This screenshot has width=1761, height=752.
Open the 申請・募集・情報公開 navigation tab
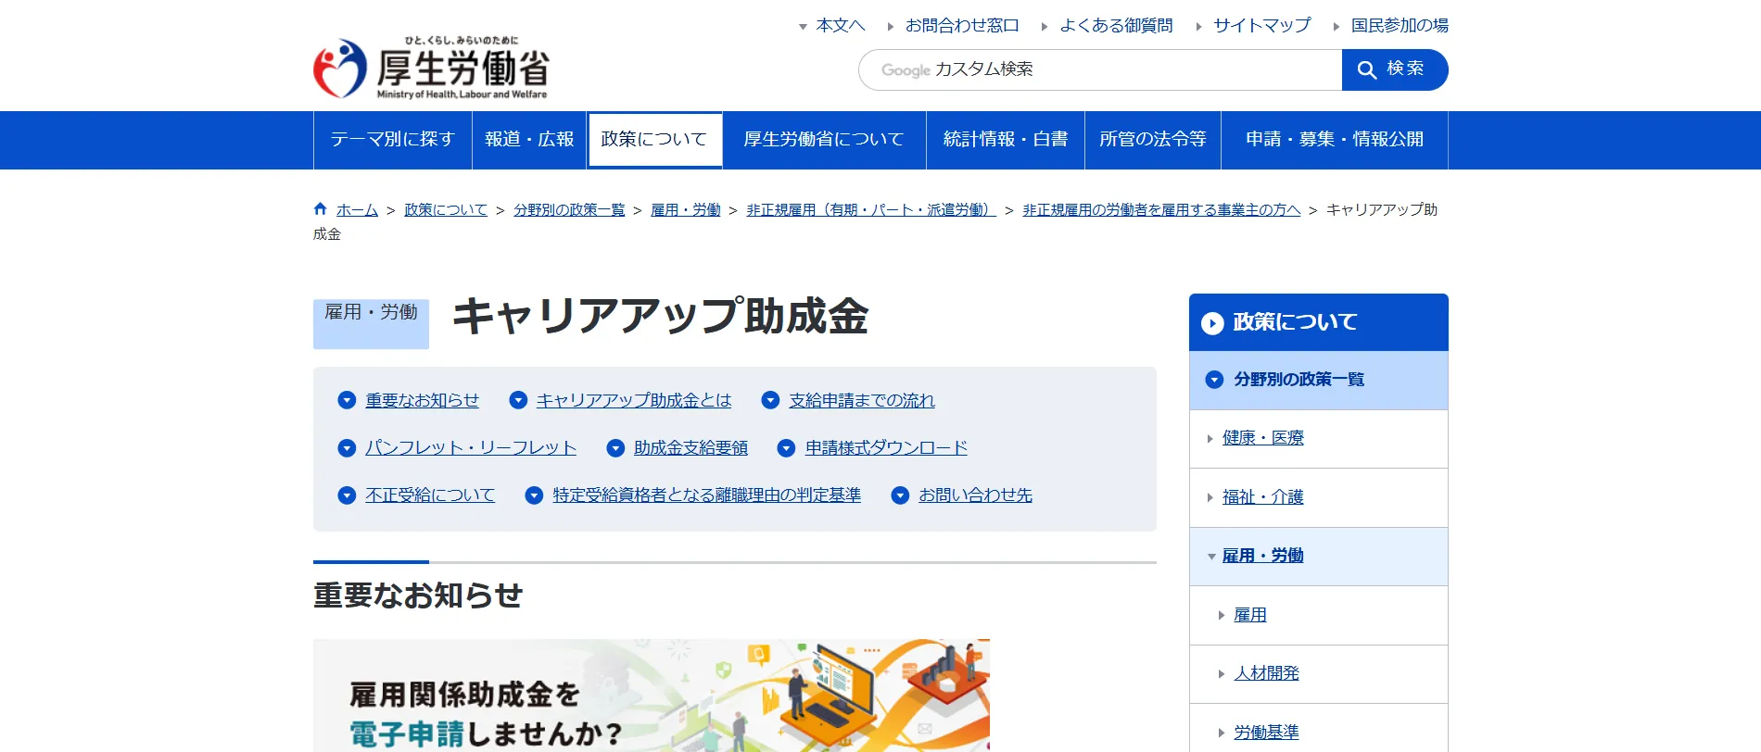(x=1335, y=140)
